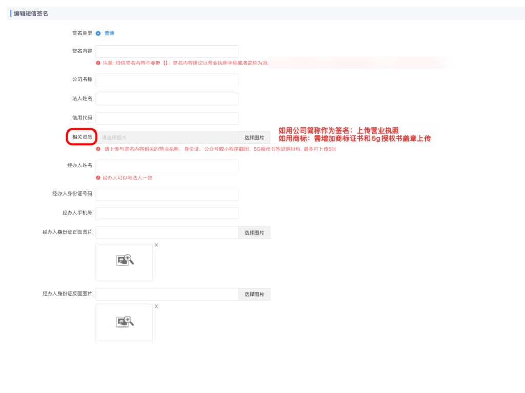Click the 信用代码 input field
The height and width of the screenshot is (393, 525).
(167, 118)
